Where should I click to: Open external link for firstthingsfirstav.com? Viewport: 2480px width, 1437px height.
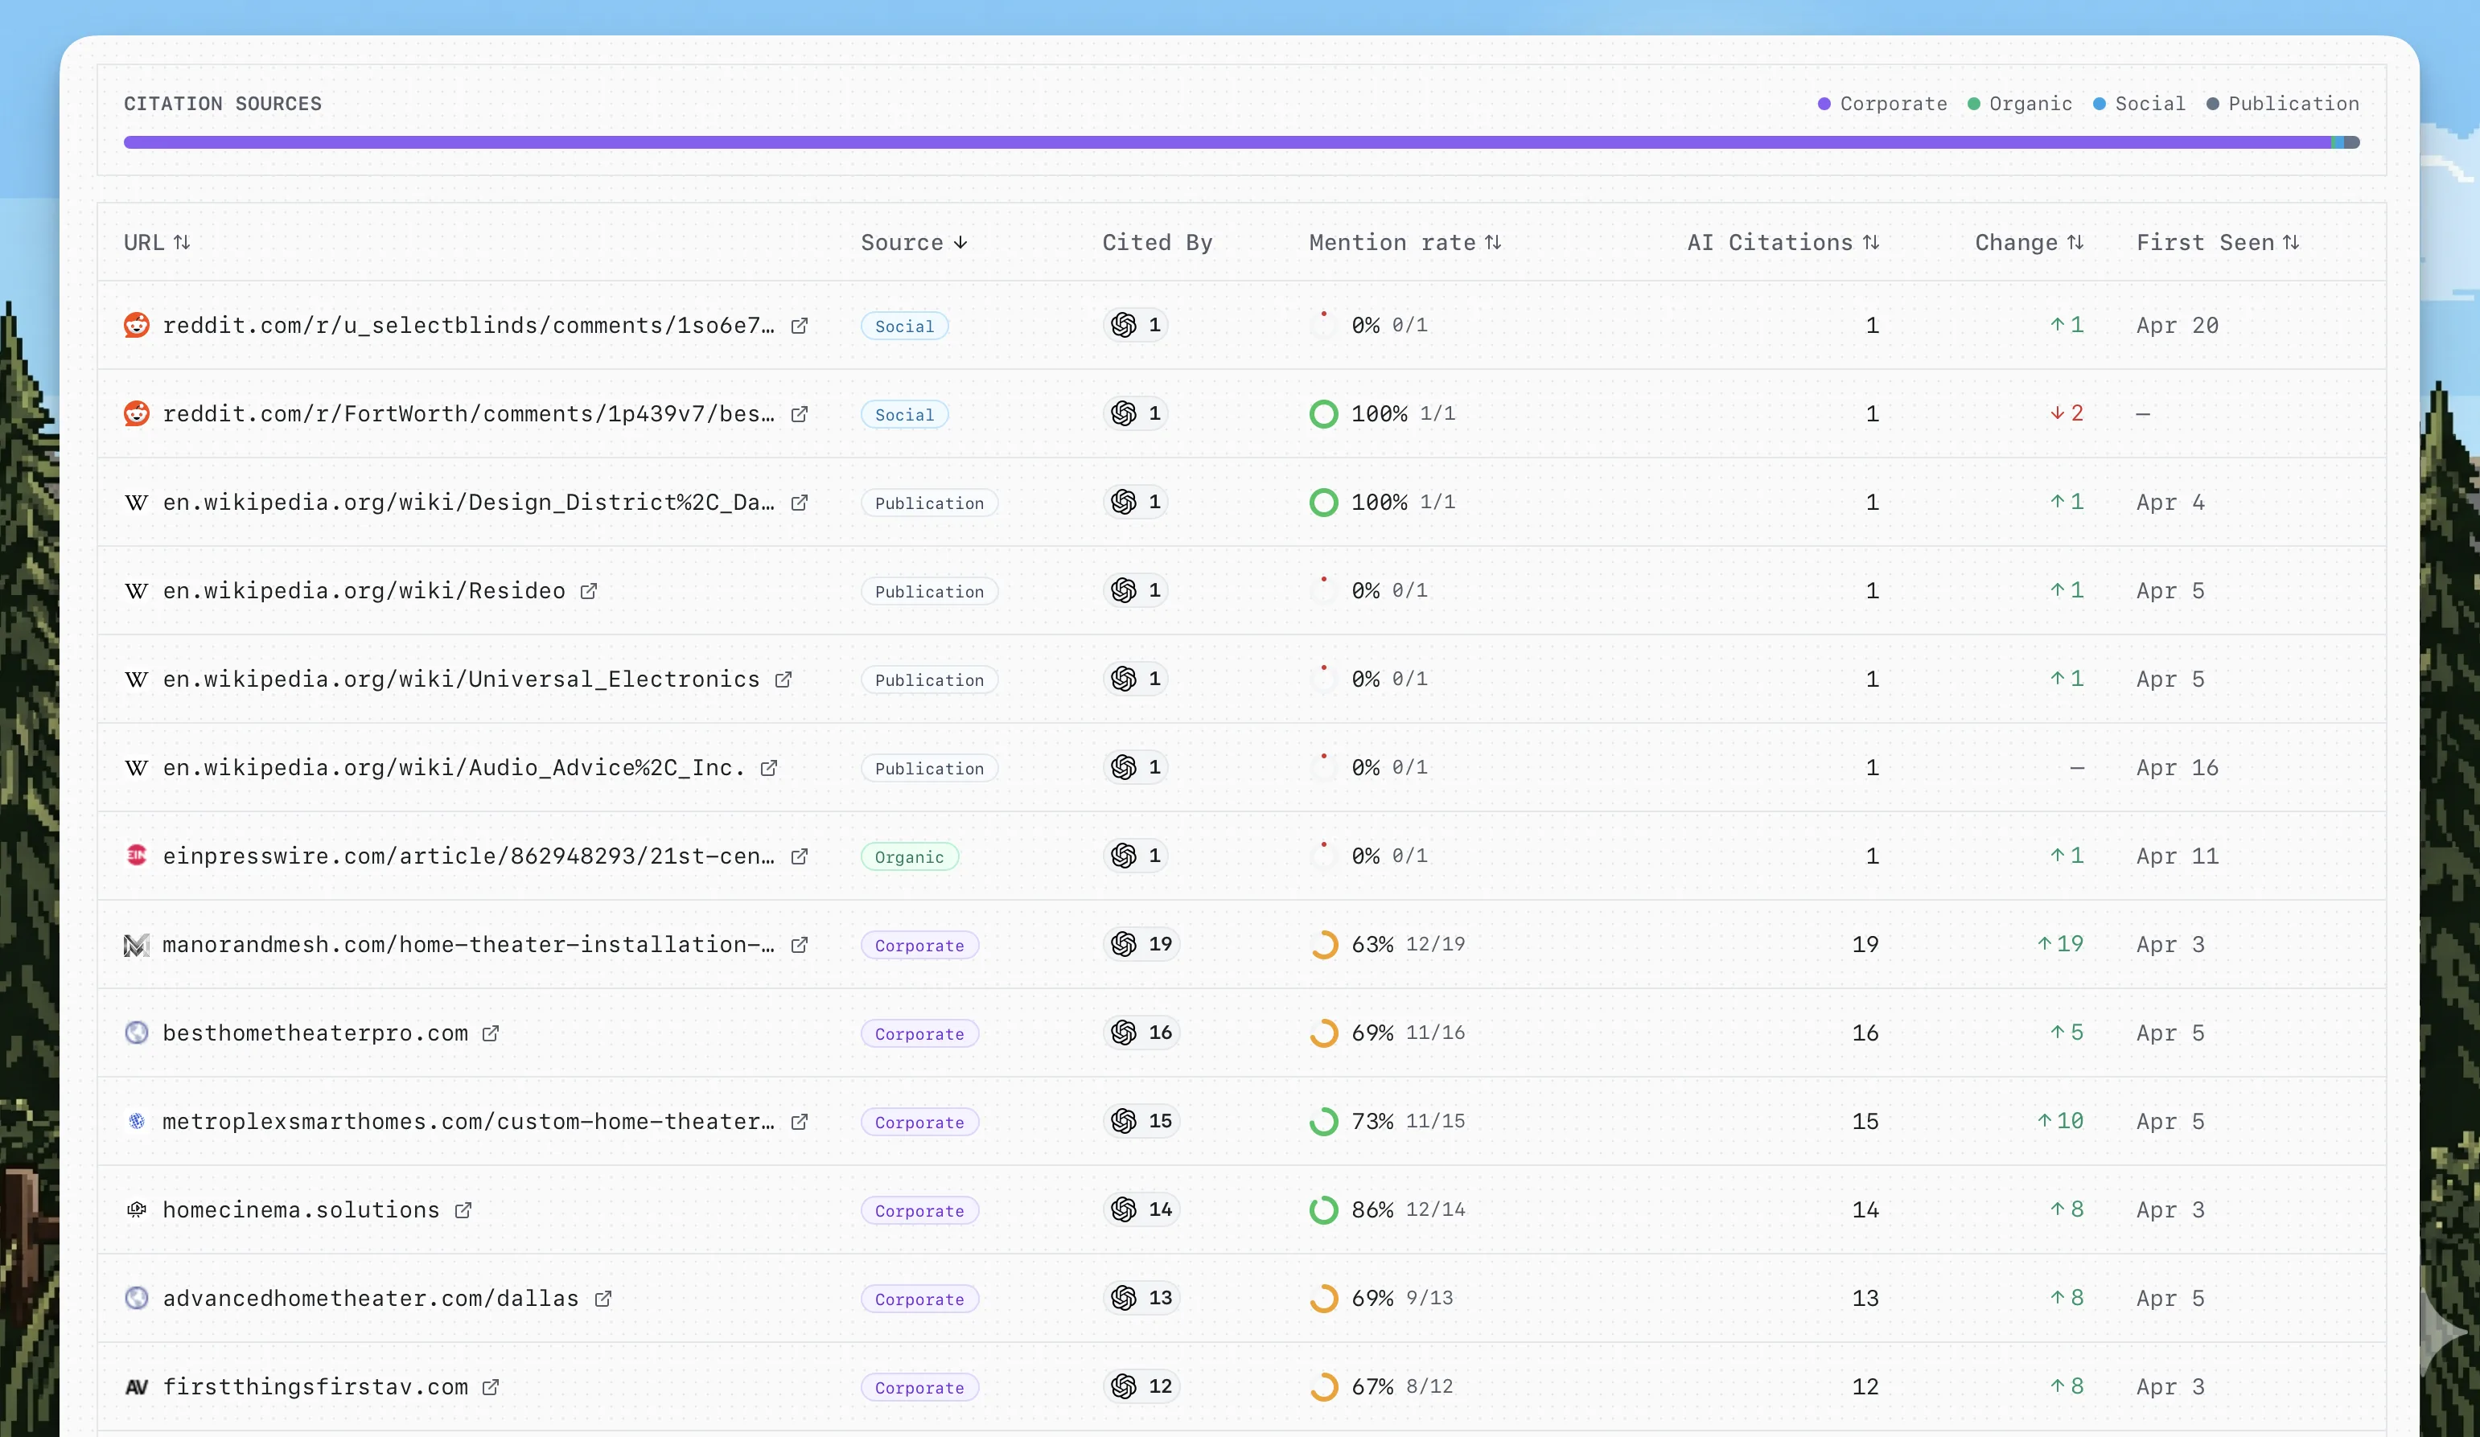click(x=490, y=1387)
